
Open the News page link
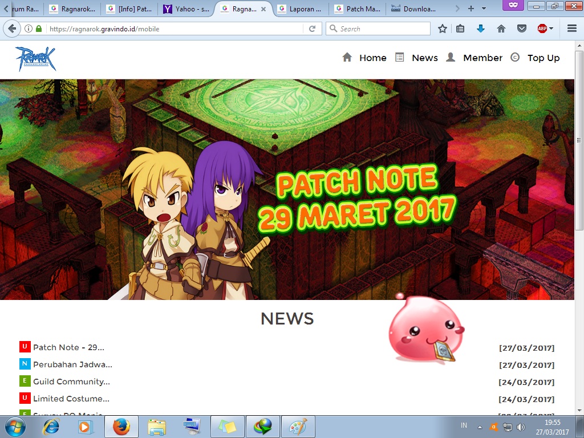[x=425, y=58]
